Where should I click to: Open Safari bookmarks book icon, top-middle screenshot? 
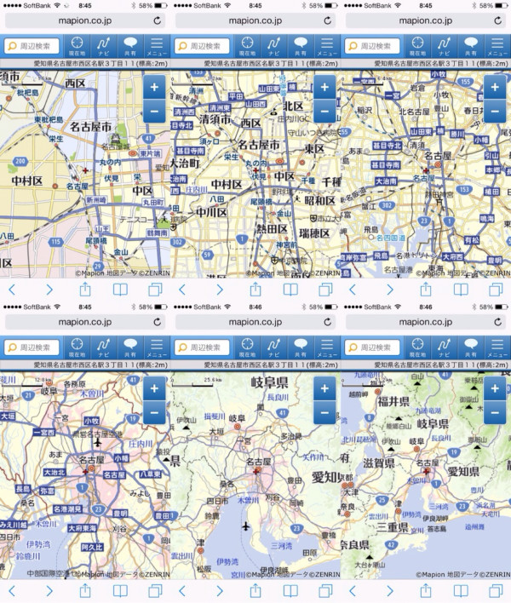[x=290, y=290]
